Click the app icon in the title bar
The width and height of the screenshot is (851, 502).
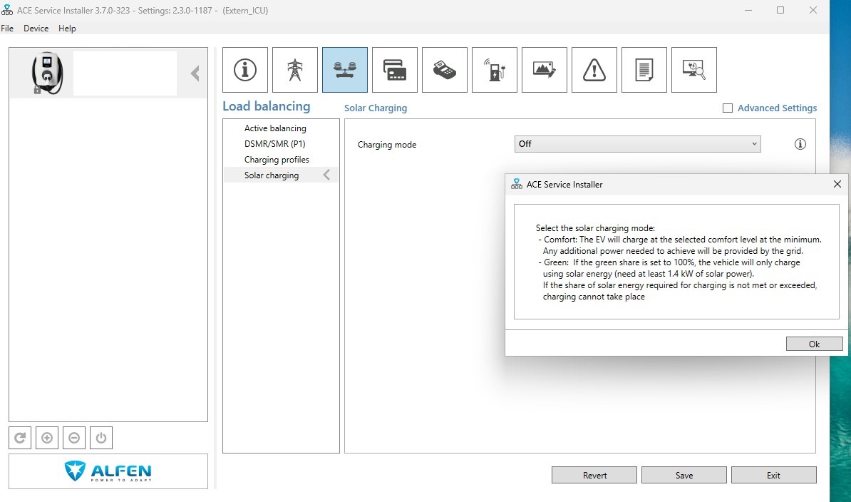tap(7, 10)
